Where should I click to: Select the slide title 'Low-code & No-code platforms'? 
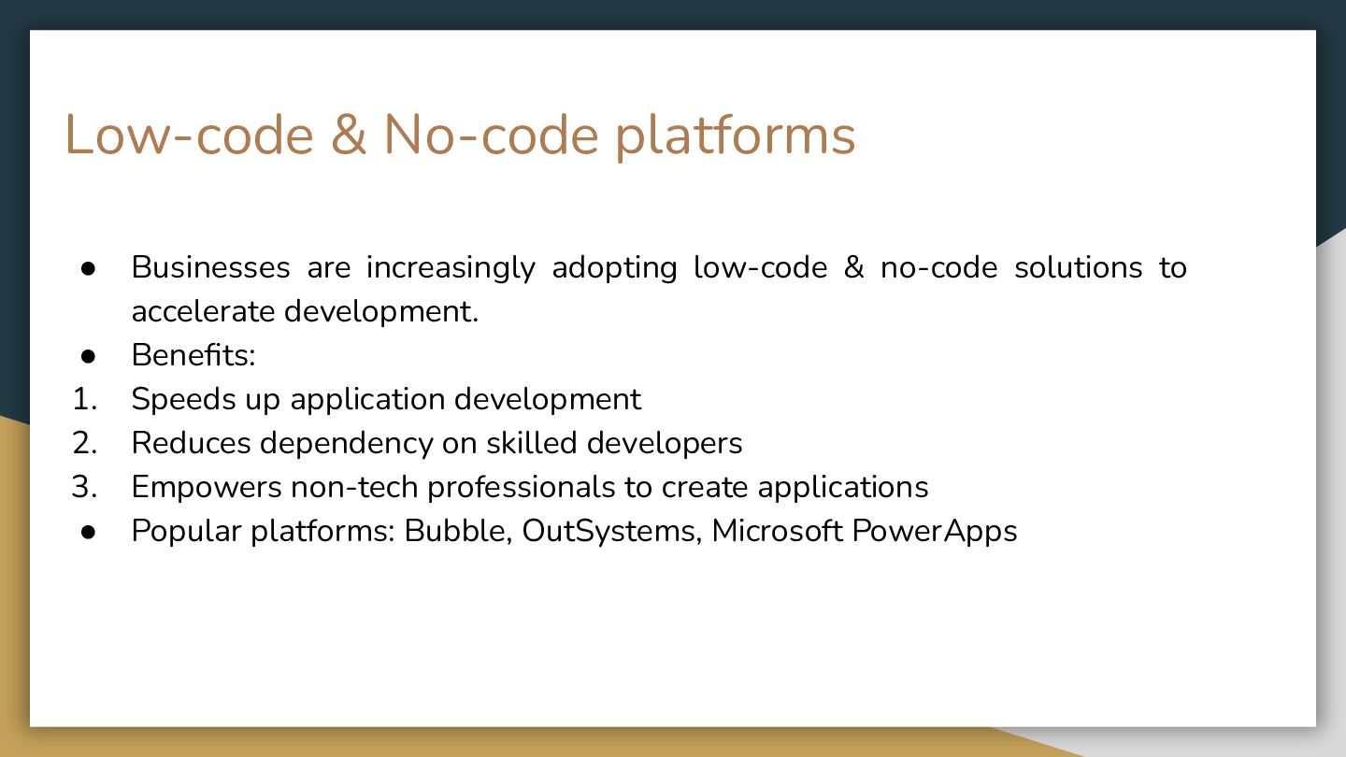[460, 135]
